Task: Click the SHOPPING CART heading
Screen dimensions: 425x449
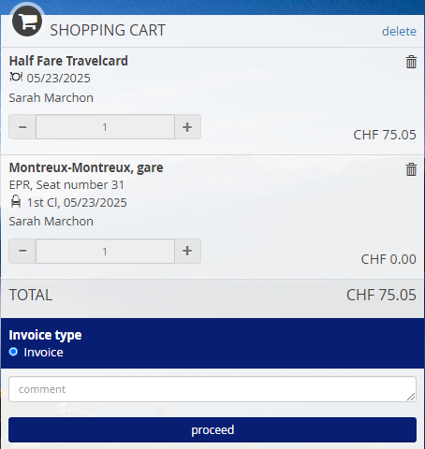Action: pyautogui.click(x=108, y=30)
